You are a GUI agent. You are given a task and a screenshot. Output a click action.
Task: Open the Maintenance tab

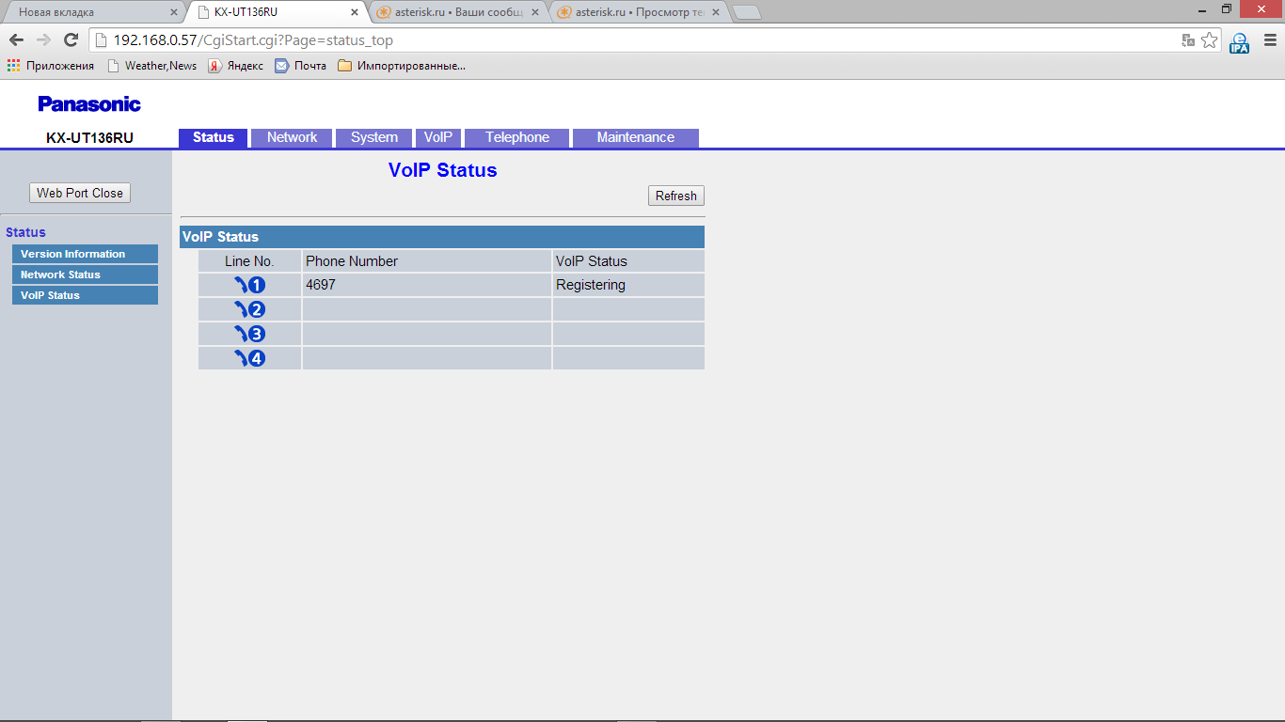click(635, 137)
